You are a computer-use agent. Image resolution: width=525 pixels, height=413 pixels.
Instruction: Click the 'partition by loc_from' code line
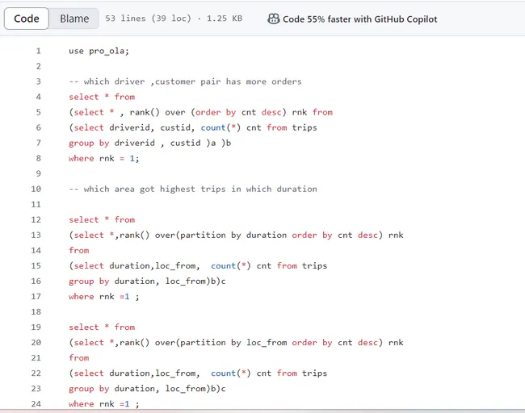(x=236, y=342)
